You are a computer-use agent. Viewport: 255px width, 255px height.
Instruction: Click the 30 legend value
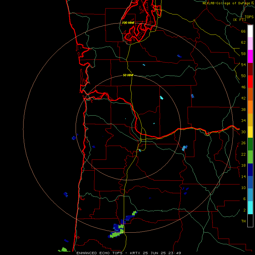pos(243,132)
